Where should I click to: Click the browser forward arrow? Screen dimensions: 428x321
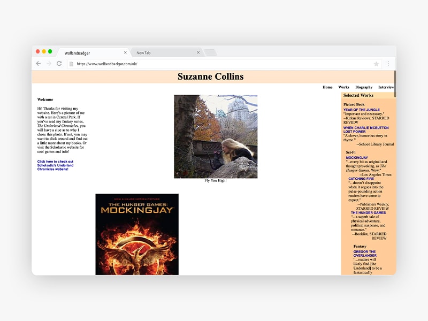coord(49,64)
